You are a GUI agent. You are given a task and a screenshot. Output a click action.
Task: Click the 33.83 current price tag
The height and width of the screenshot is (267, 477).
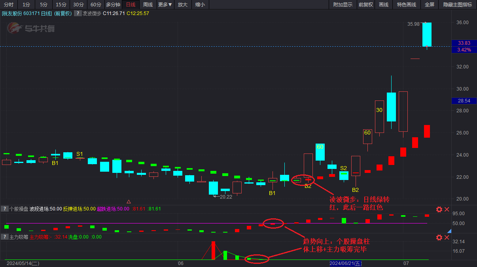point(464,43)
